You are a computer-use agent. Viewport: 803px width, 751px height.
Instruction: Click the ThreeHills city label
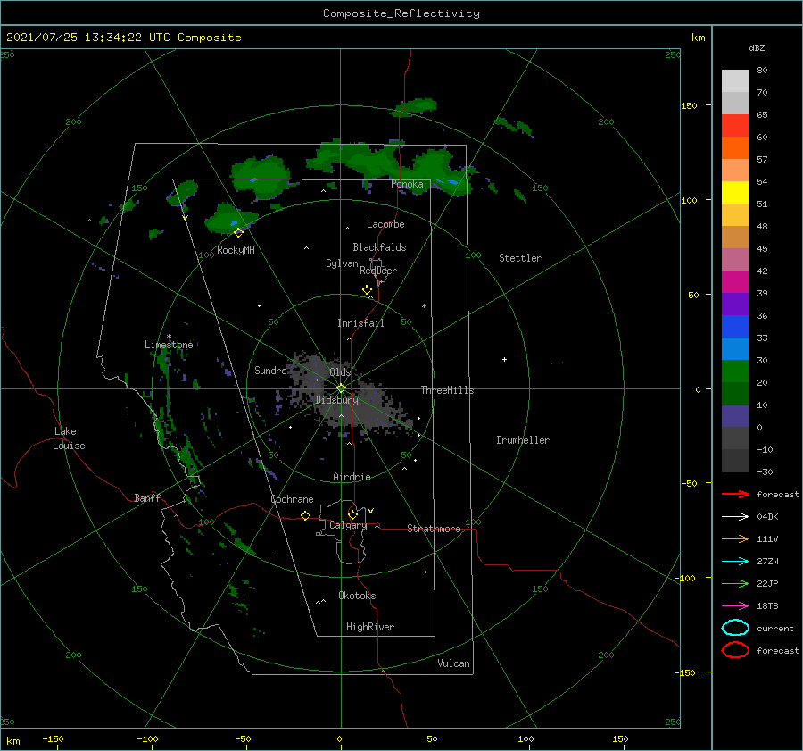(x=447, y=390)
